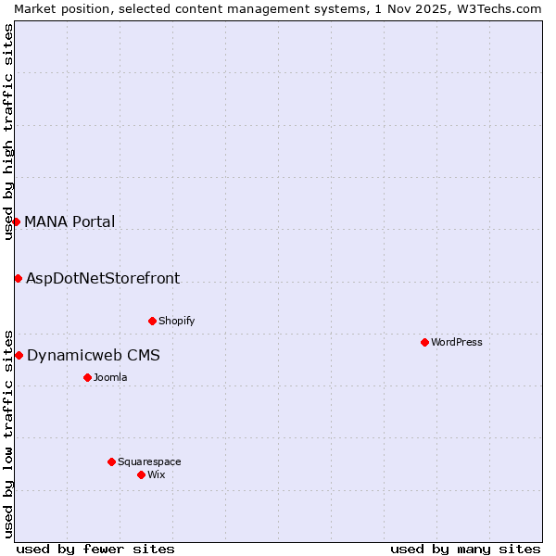Select the Wix data point marker

click(141, 474)
